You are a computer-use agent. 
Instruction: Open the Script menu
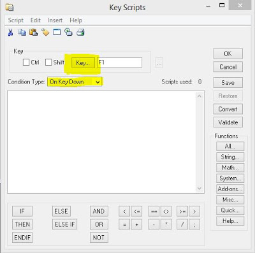[15, 20]
